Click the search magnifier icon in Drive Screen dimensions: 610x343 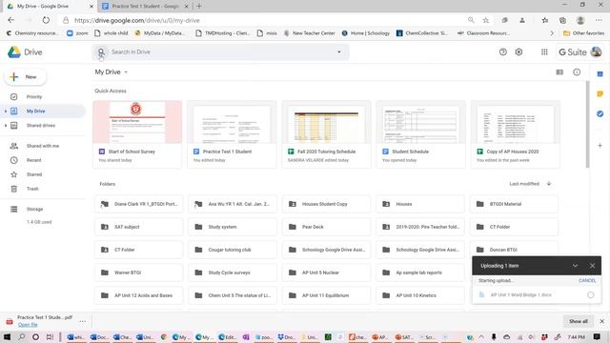click(101, 51)
